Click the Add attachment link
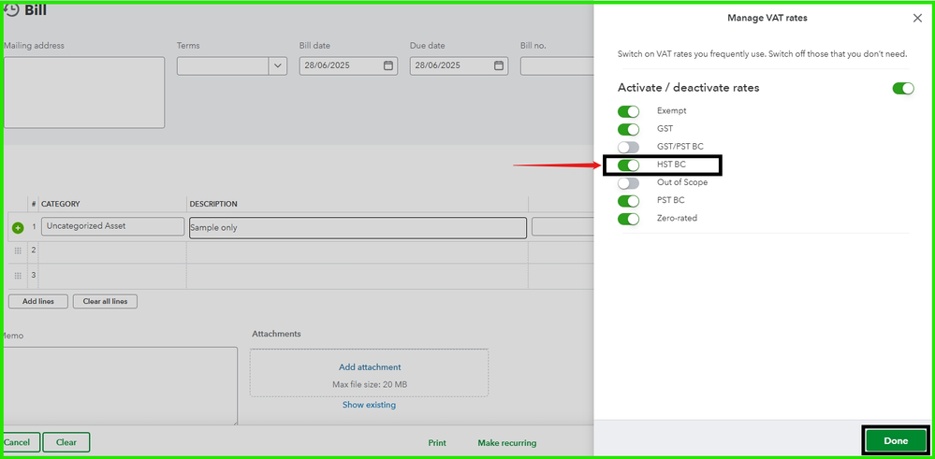Viewport: 935px width, 459px height. pyautogui.click(x=370, y=367)
